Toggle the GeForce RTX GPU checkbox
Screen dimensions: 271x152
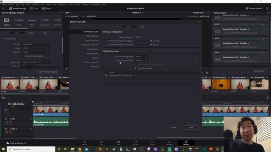click(106, 75)
